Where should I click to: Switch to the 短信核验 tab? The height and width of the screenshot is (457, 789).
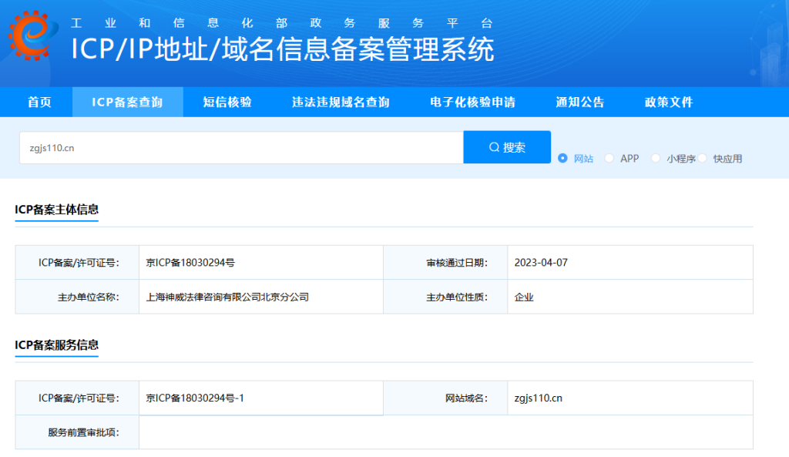(227, 102)
